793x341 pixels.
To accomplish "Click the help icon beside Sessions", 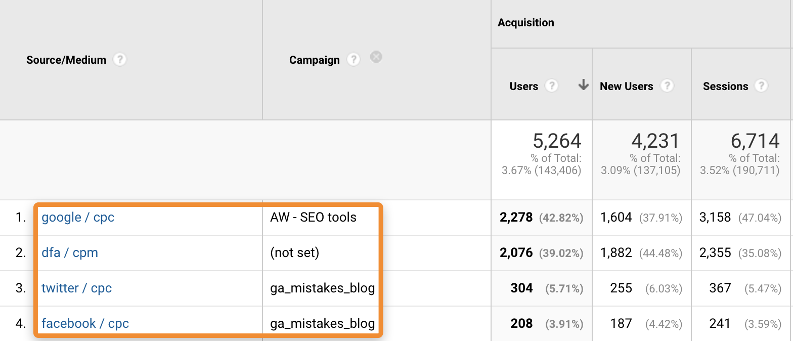I will pyautogui.click(x=761, y=86).
